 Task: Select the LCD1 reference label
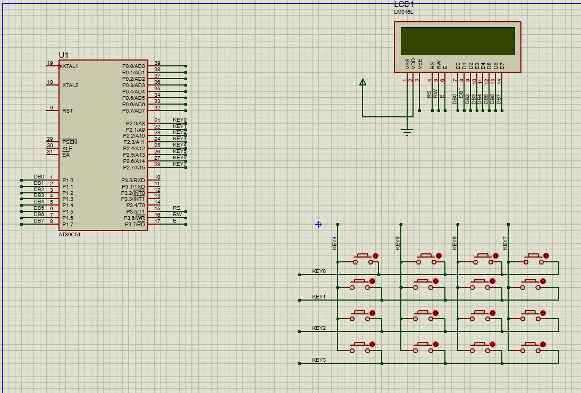tap(404, 4)
